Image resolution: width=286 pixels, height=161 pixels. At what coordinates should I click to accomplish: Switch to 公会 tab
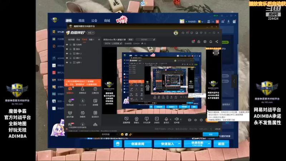point(94,21)
